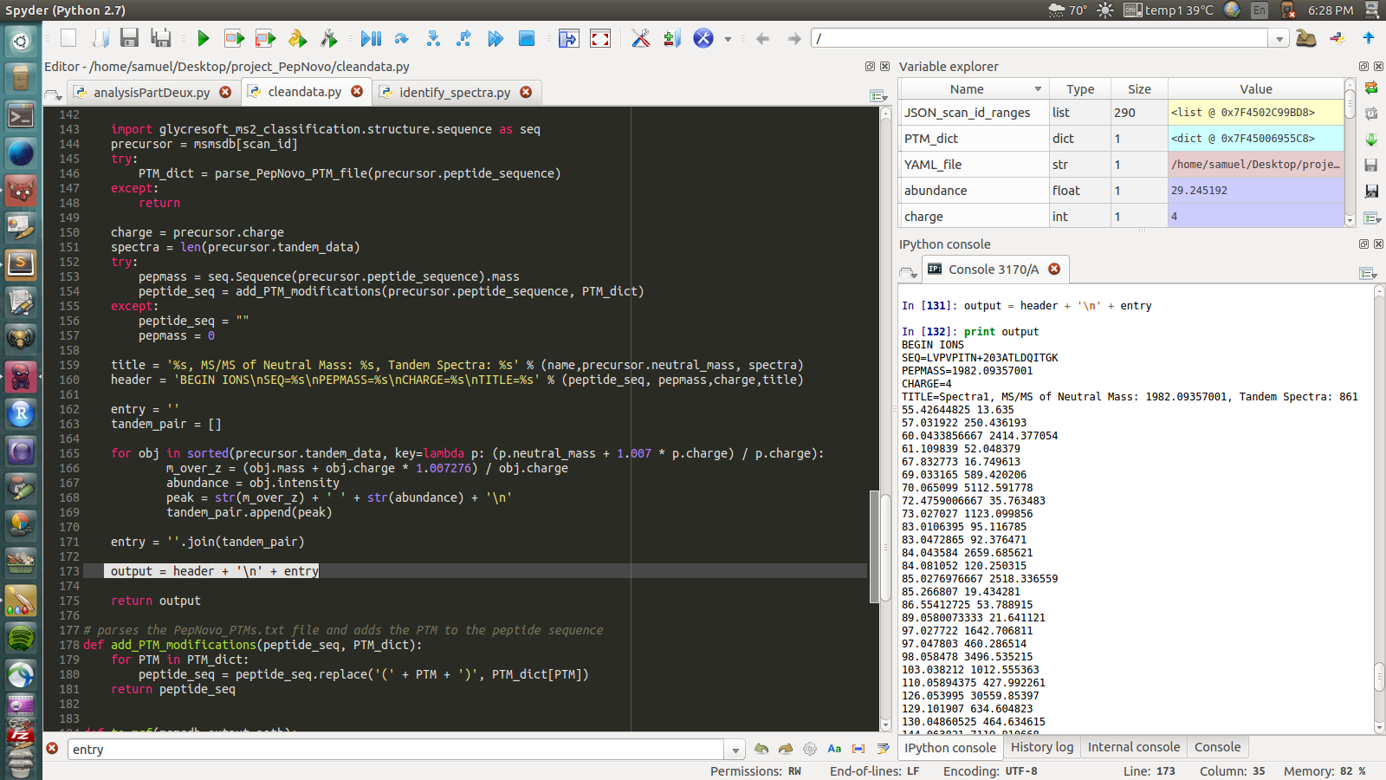Open the Internal console tab

coord(1133,747)
